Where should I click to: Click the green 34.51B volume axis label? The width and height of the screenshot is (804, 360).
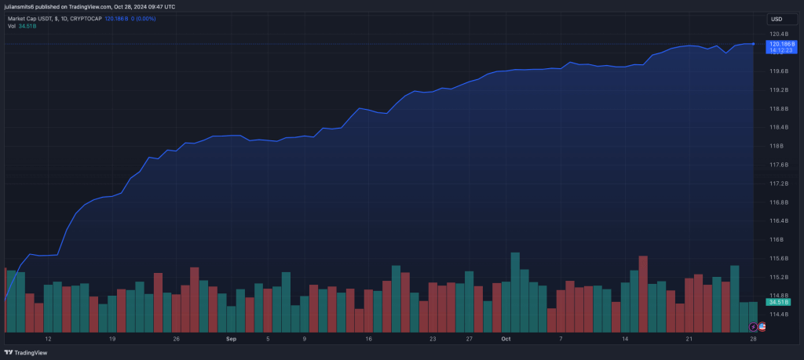(x=778, y=303)
